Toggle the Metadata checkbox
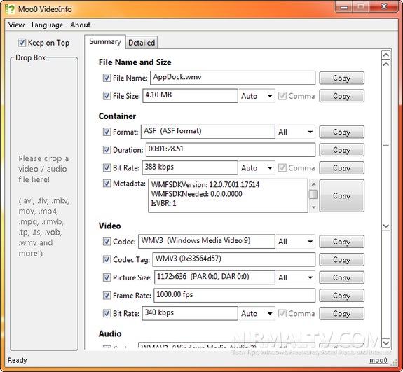 [x=107, y=183]
